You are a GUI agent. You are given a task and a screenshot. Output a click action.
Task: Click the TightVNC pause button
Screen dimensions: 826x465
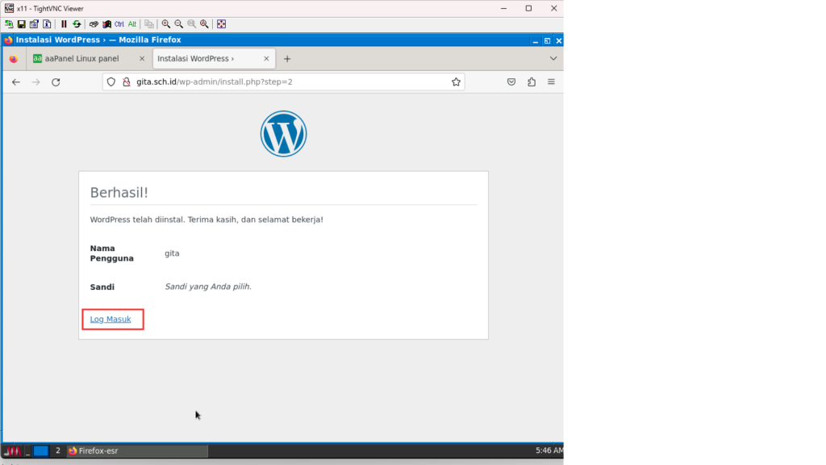click(x=64, y=24)
